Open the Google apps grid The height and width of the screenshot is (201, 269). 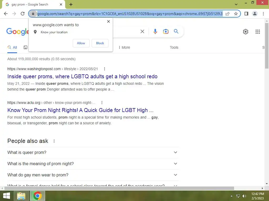click(x=257, y=32)
